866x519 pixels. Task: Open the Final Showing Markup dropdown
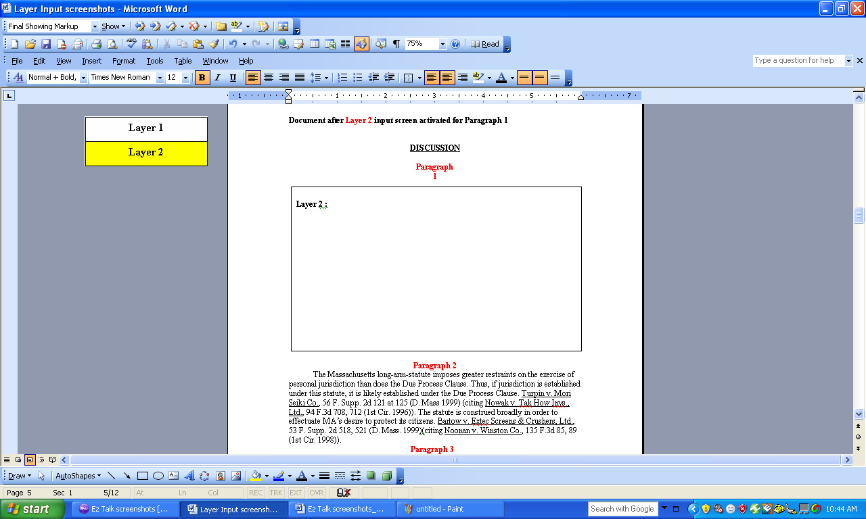point(95,26)
